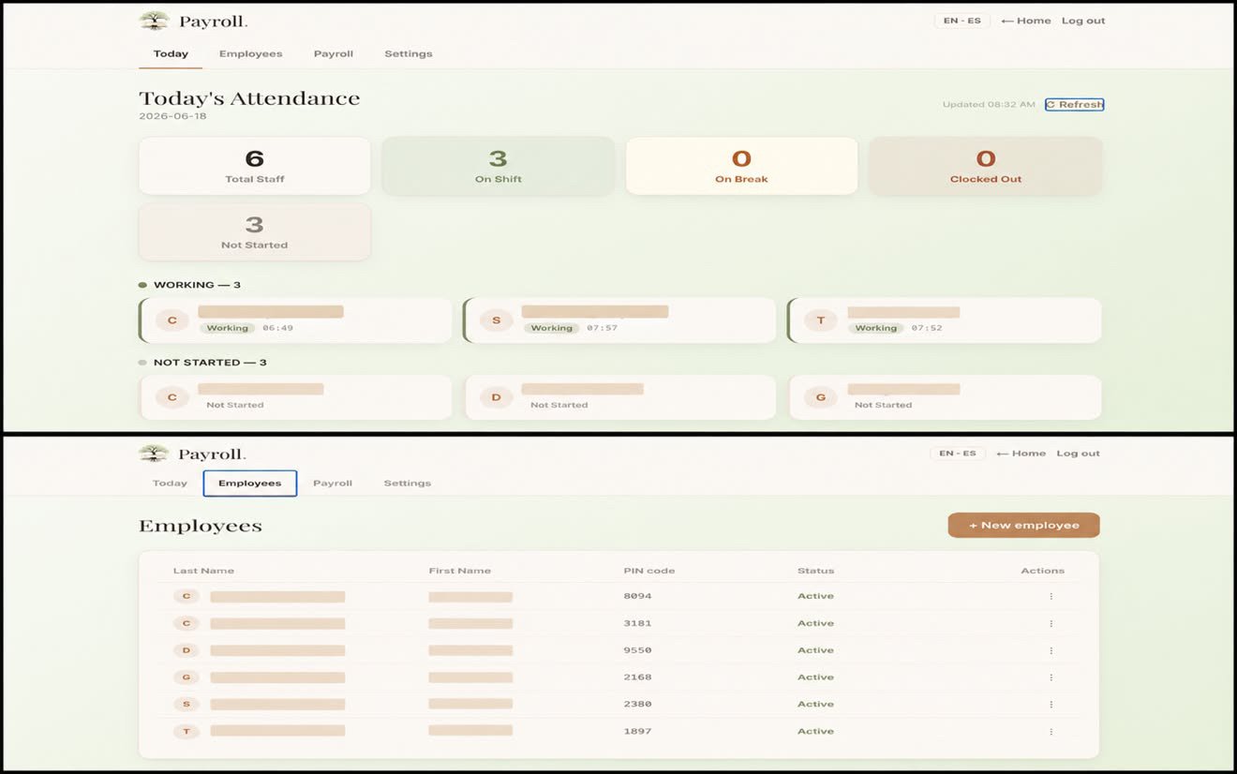Viewport: 1237px width, 774px height.
Task: Click the Last Name column header
Action: pos(203,571)
